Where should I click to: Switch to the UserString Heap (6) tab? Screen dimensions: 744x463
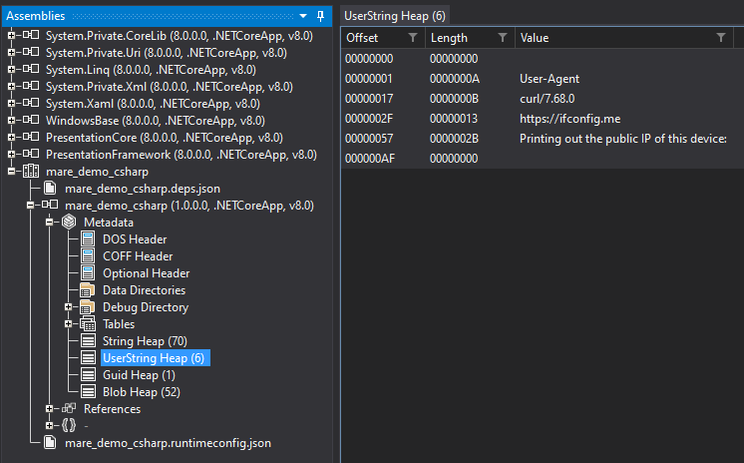(x=395, y=15)
